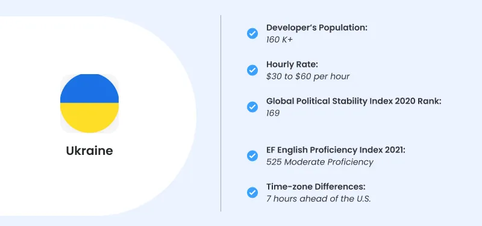Click the checkmark beside Developer's Population

point(252,33)
